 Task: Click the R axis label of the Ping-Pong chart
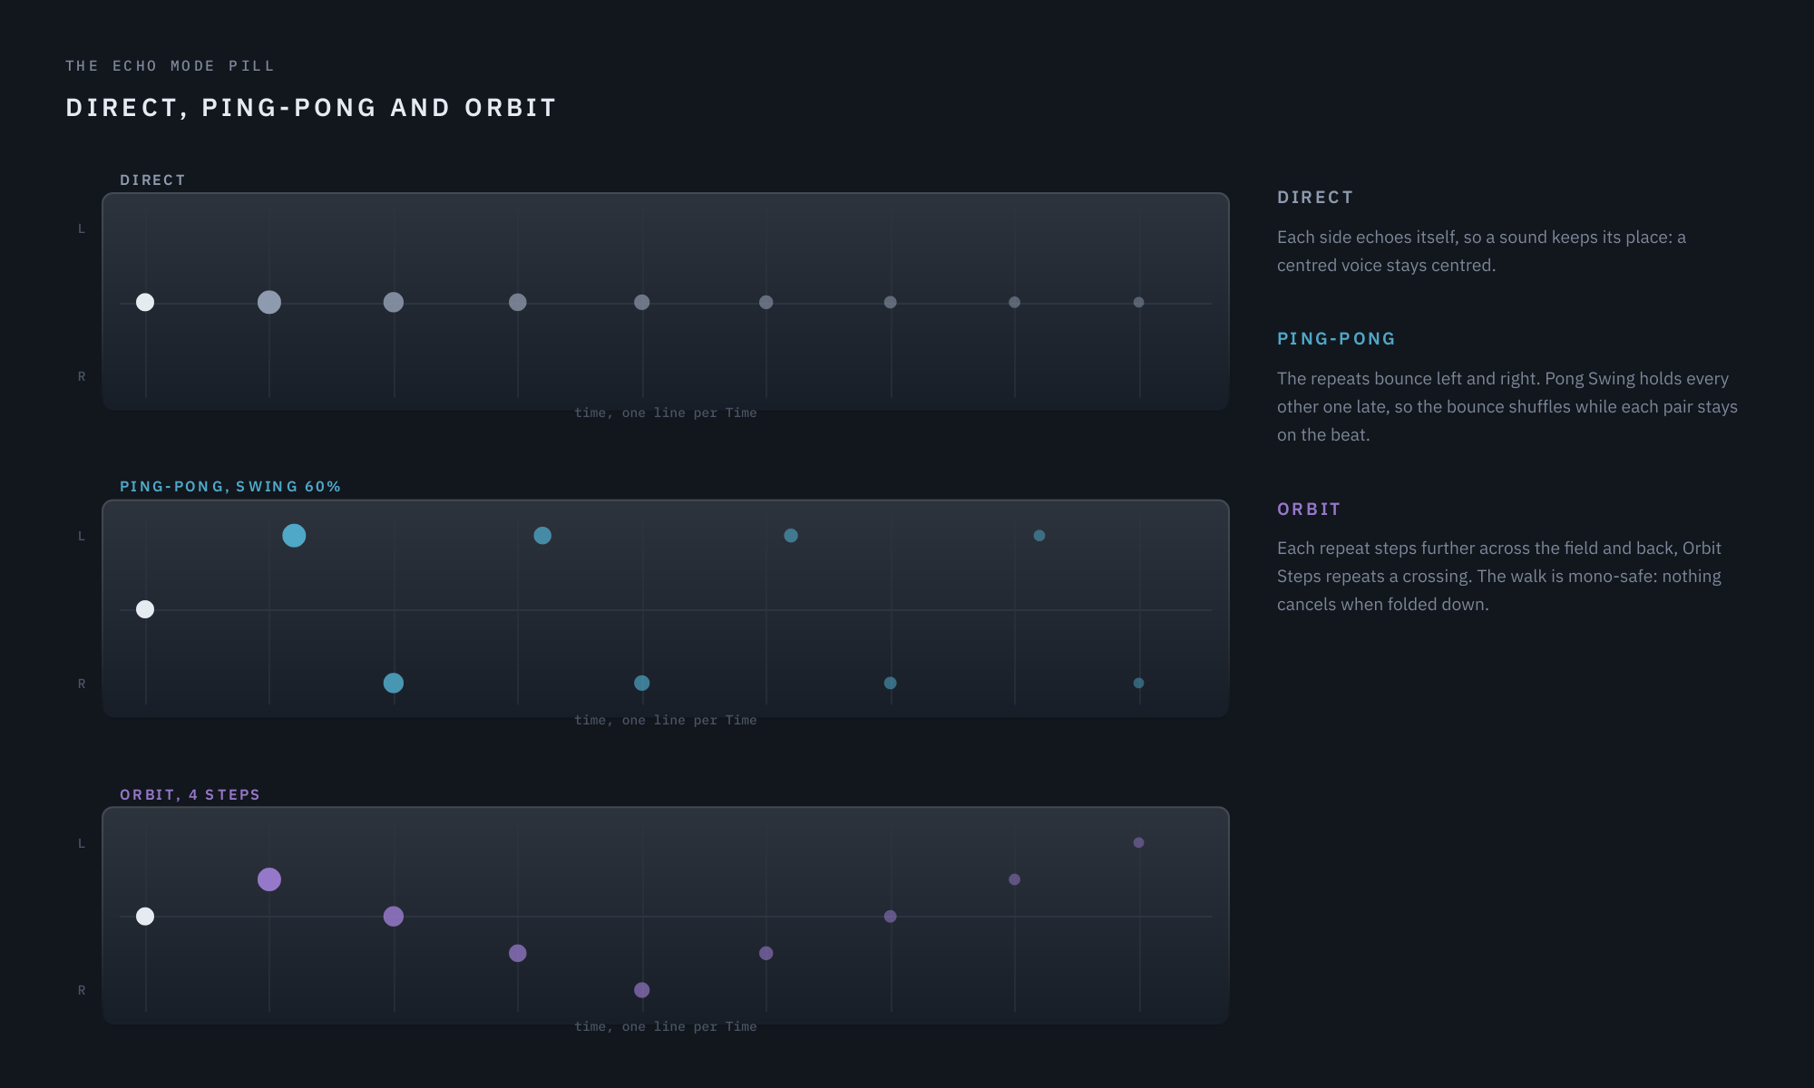(82, 684)
